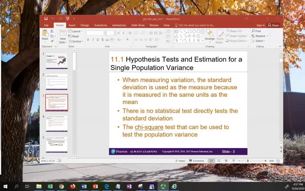The height and width of the screenshot is (191, 305).
Task: Toggle the Notes pane
Action: tap(181, 161)
